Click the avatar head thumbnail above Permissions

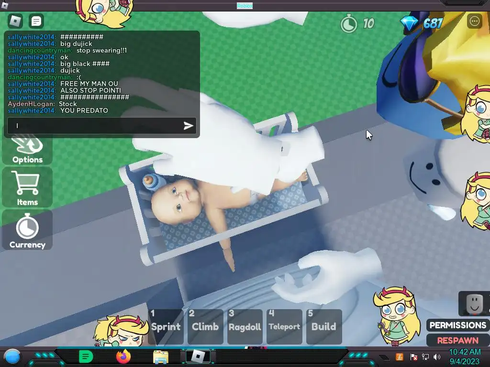click(474, 303)
